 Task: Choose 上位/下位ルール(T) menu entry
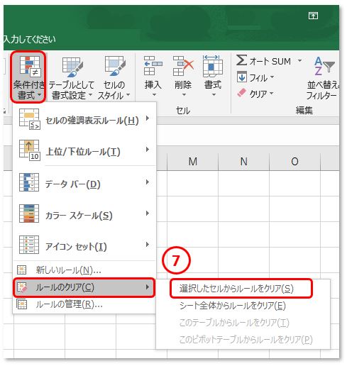[x=84, y=150]
